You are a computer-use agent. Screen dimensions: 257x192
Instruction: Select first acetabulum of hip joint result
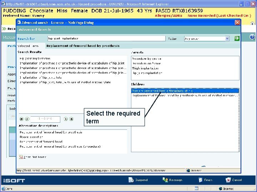click(72, 63)
